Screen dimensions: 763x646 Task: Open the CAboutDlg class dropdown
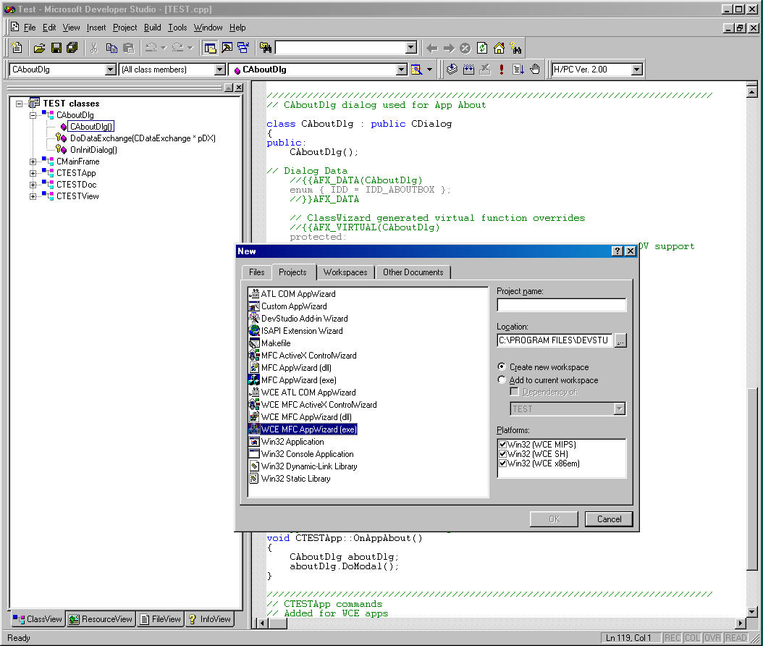coord(111,70)
